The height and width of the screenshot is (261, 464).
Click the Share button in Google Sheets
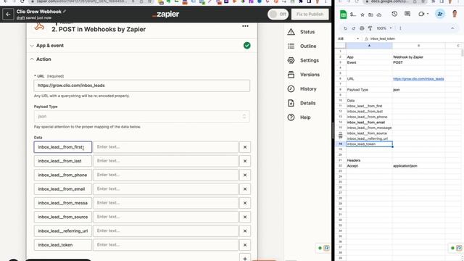[x=440, y=14]
